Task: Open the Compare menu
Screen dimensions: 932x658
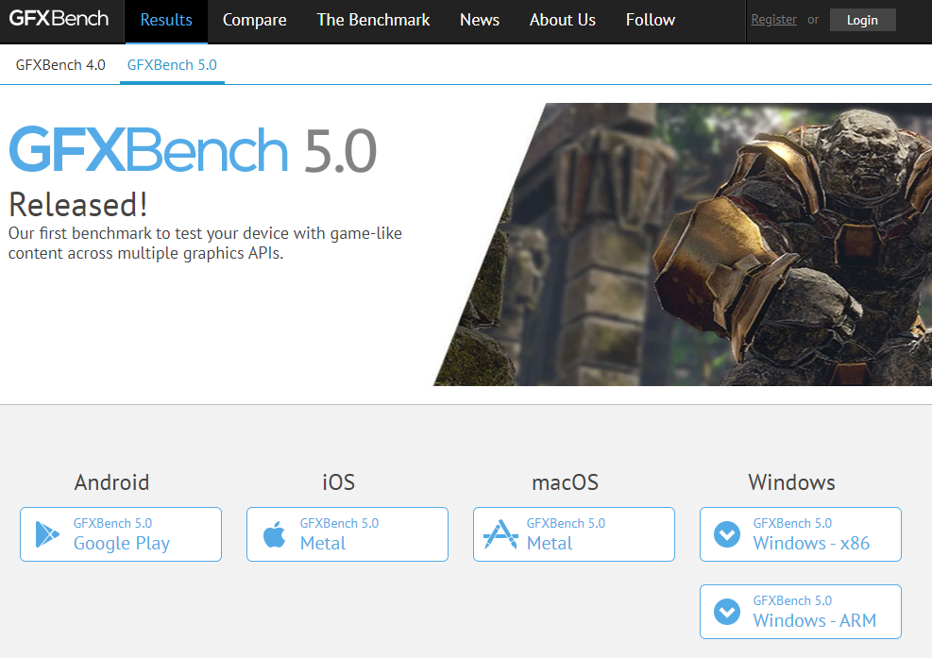Action: coord(254,21)
